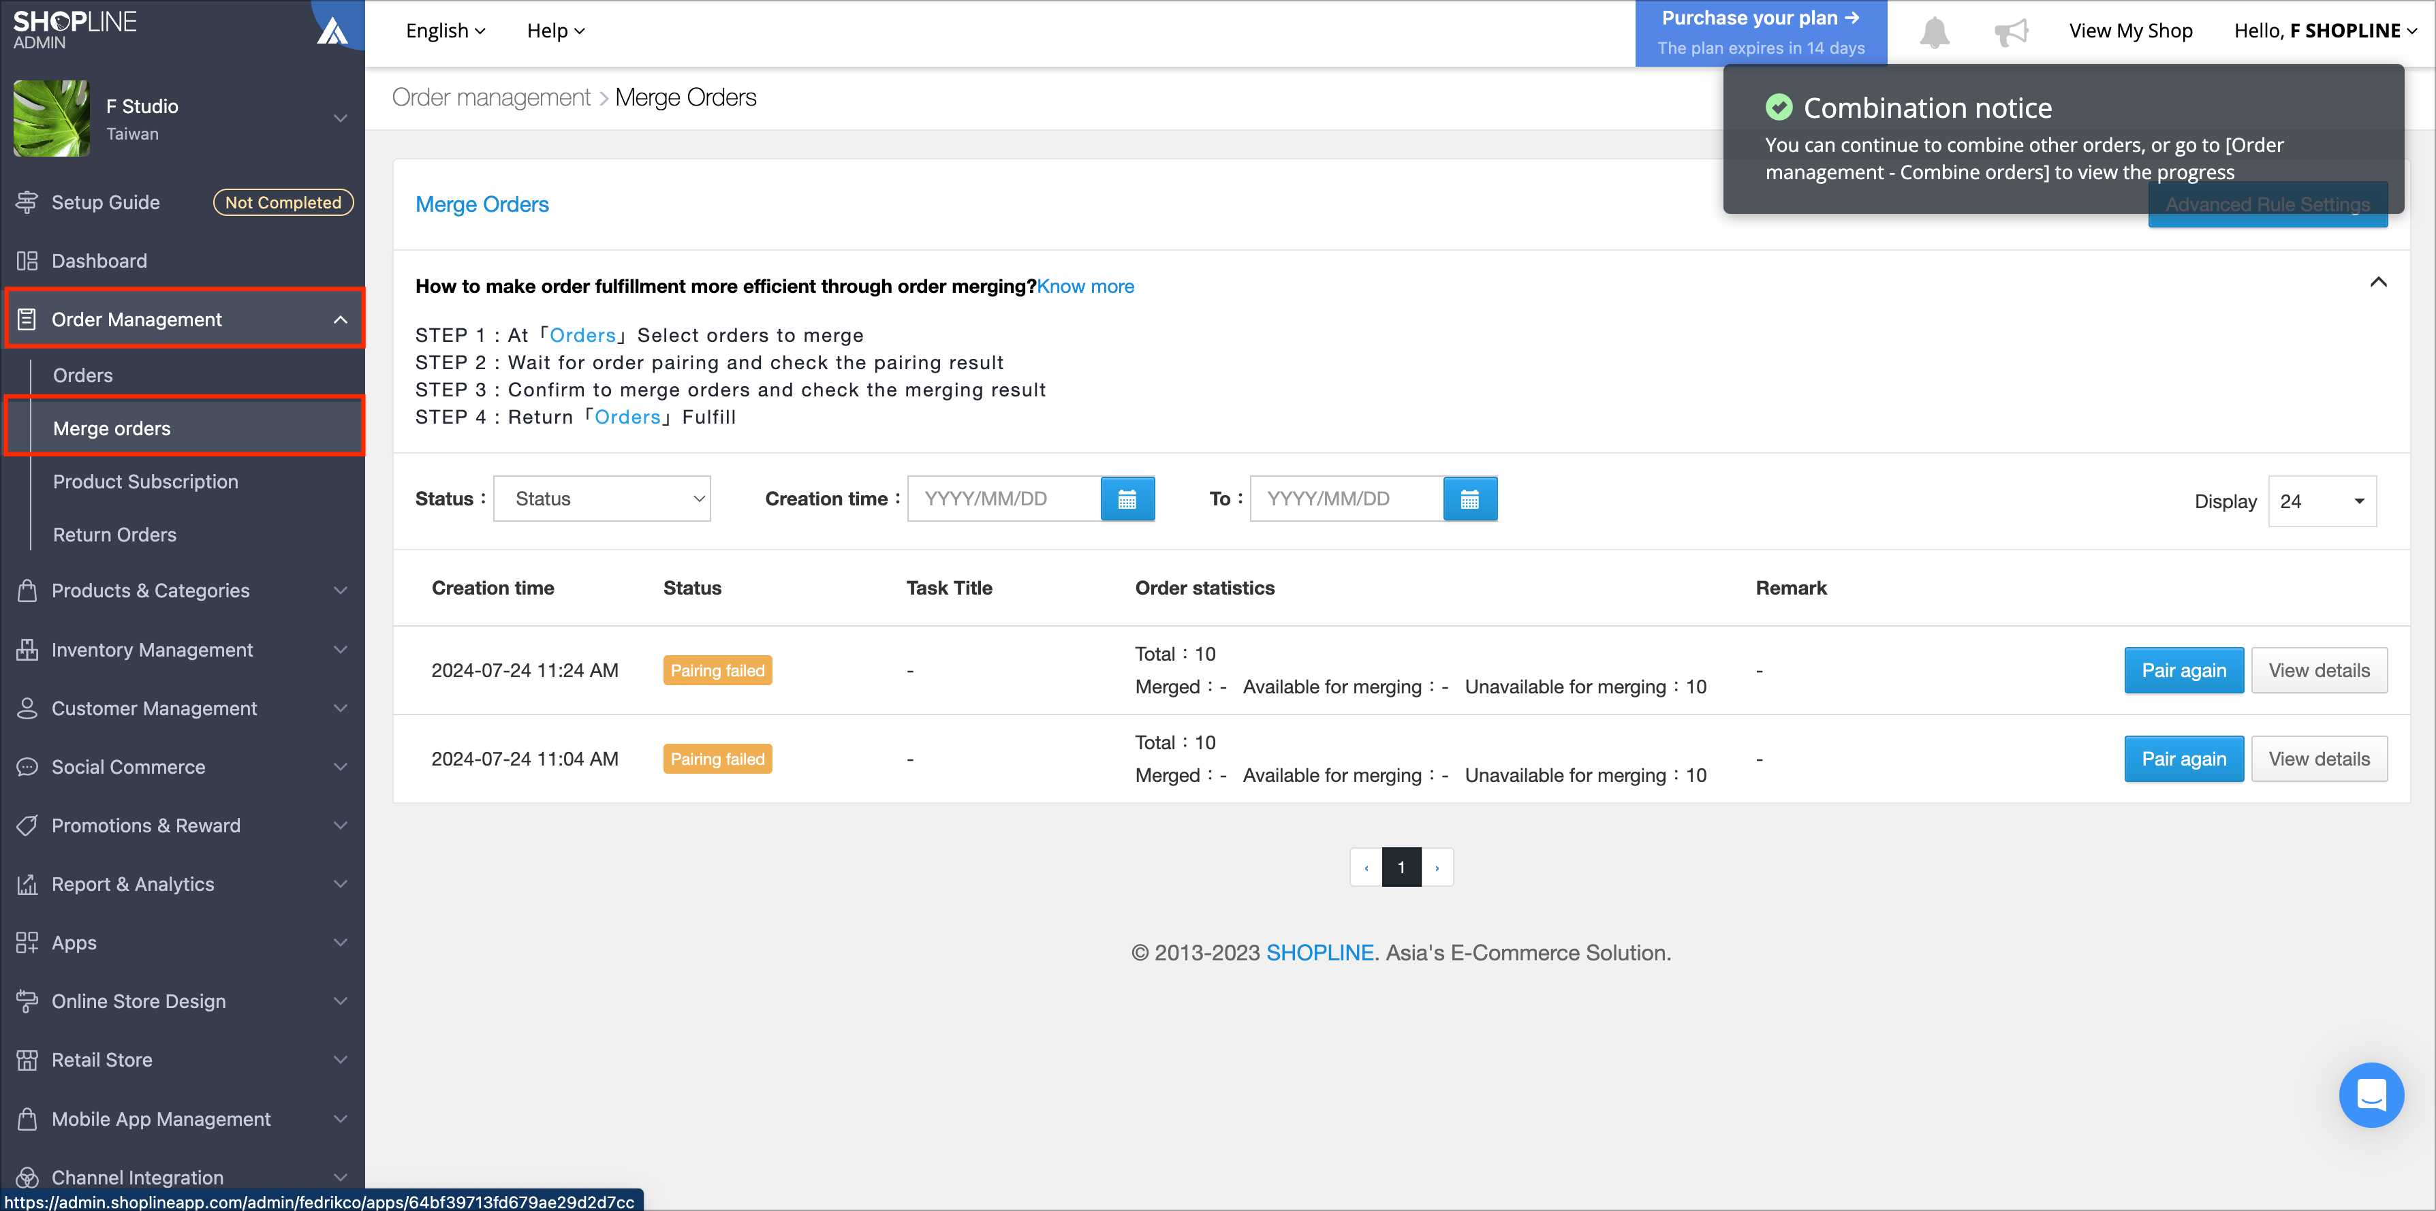Image resolution: width=2436 pixels, height=1211 pixels.
Task: Click Pair again for the 11:04 AM task
Action: [x=2183, y=759]
